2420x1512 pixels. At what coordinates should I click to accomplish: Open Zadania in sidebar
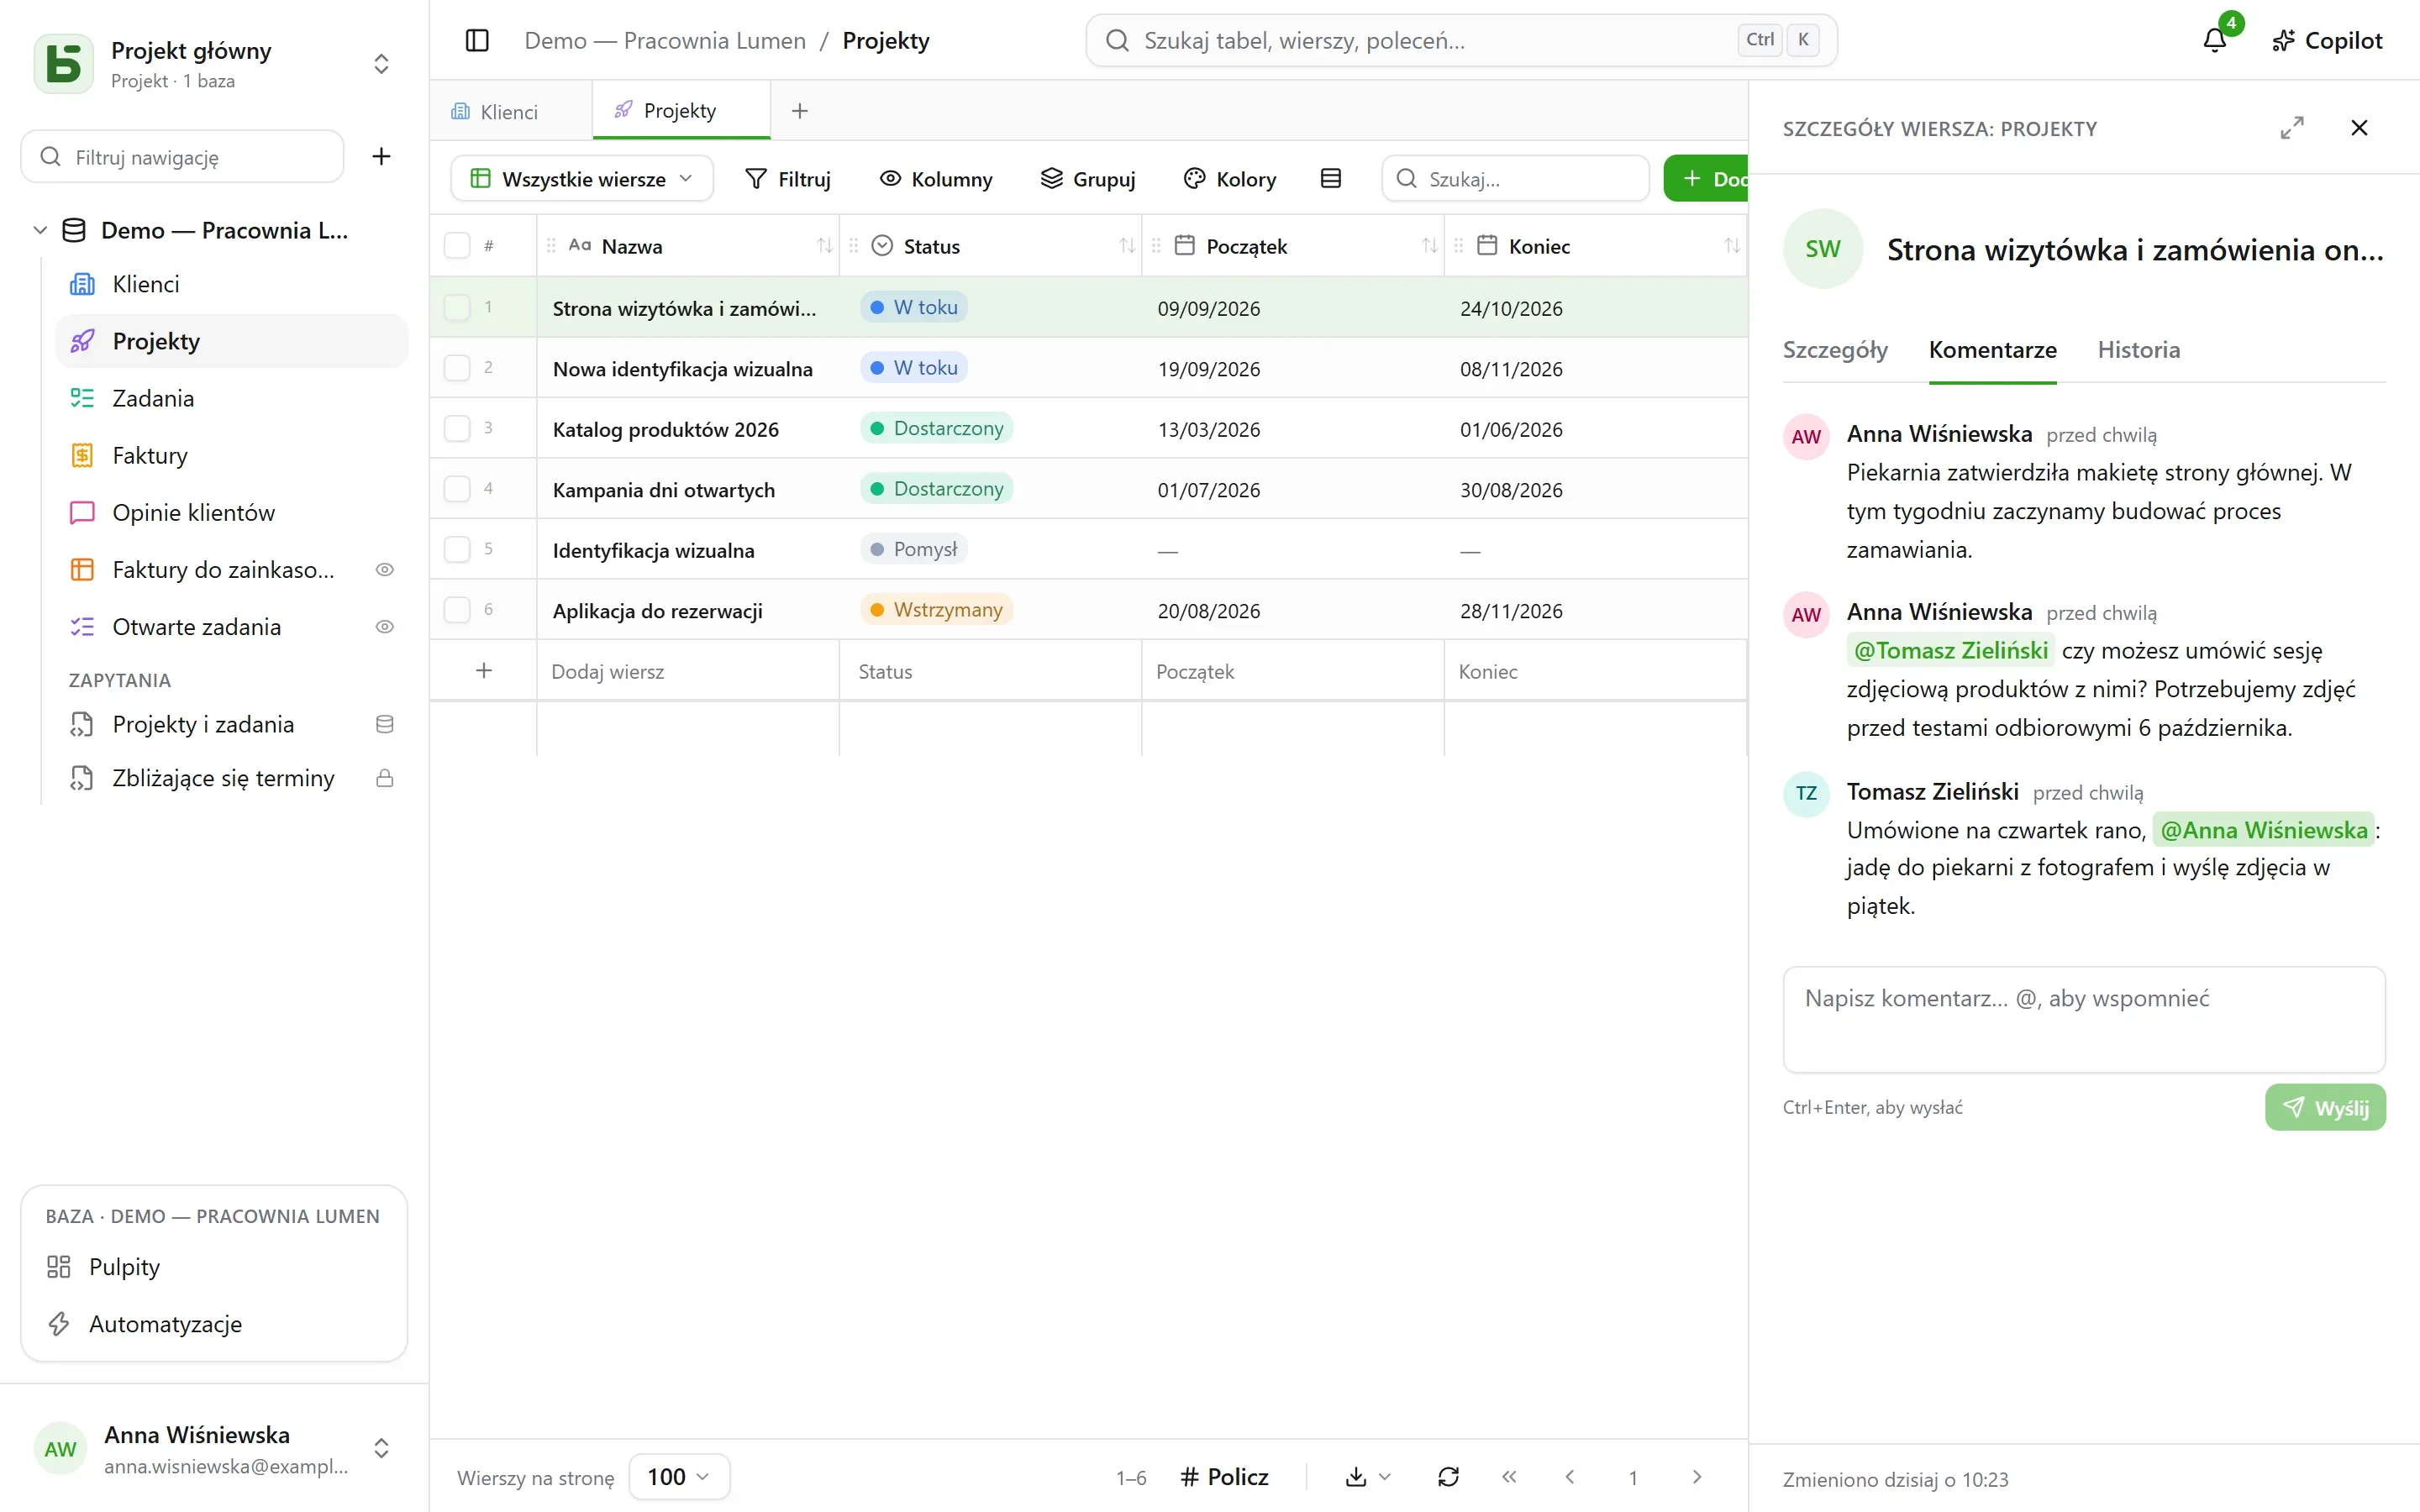(x=231, y=398)
